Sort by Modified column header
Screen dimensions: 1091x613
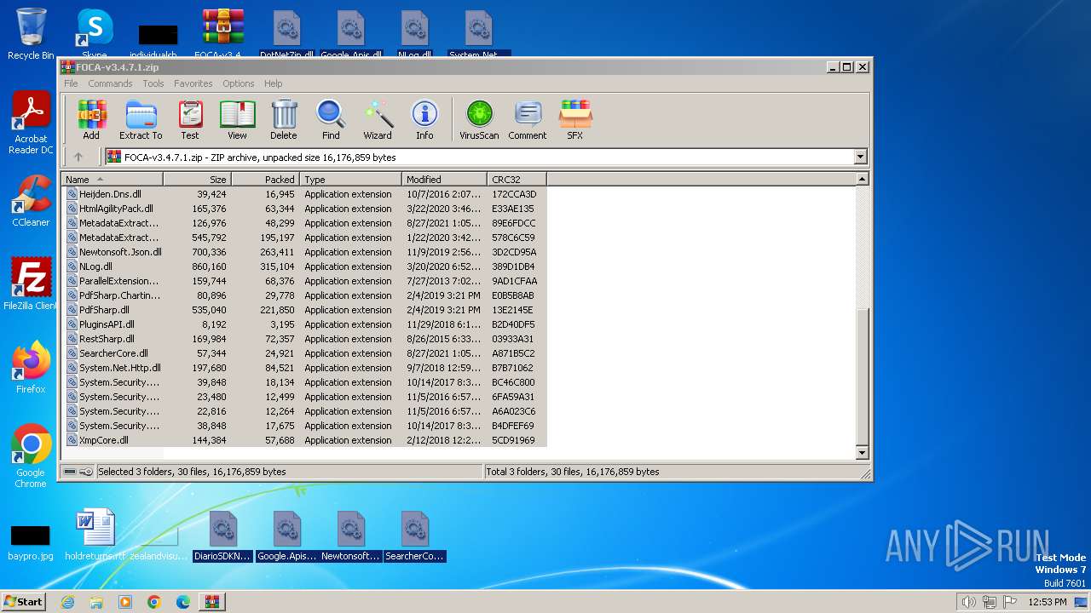[x=444, y=180]
